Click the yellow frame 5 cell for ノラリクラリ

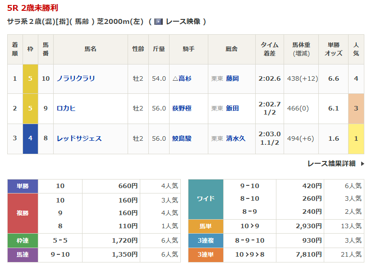30,78
